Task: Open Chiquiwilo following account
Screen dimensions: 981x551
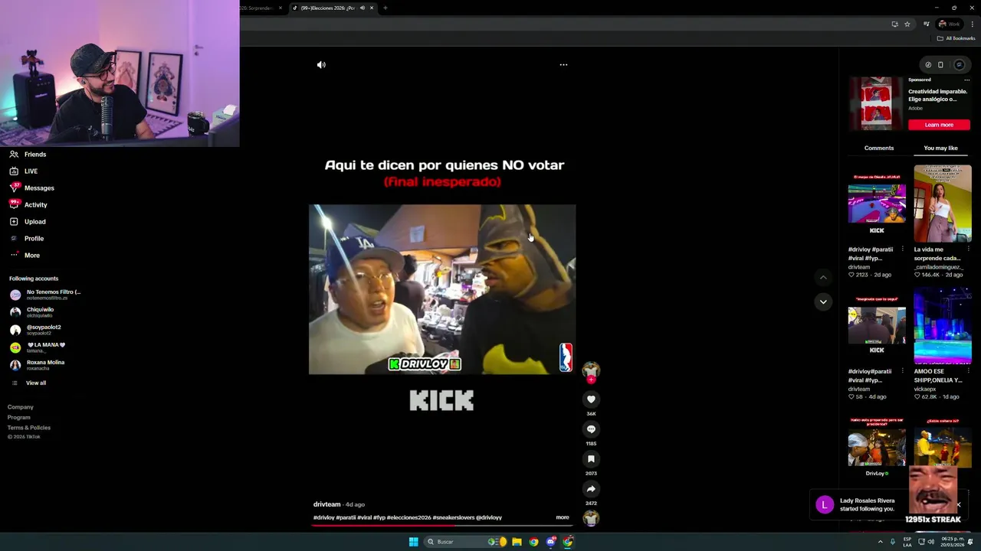Action: coord(32,311)
